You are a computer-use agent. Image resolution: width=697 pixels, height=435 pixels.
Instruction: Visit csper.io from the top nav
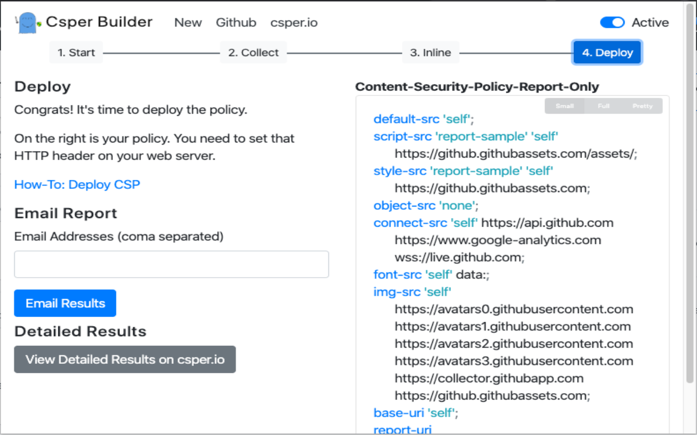click(x=294, y=22)
